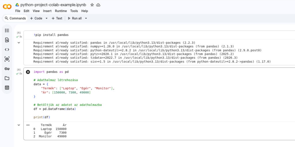Click the line 'df = pd.DataFrame(data)'
This screenshot has width=295, height=147.
pyautogui.click(x=54, y=109)
